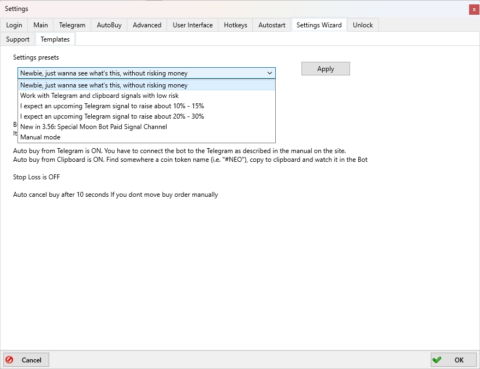Pick the 'raise about 10% - 15%' preset
Viewport: 480px width, 369px height.
click(x=112, y=106)
